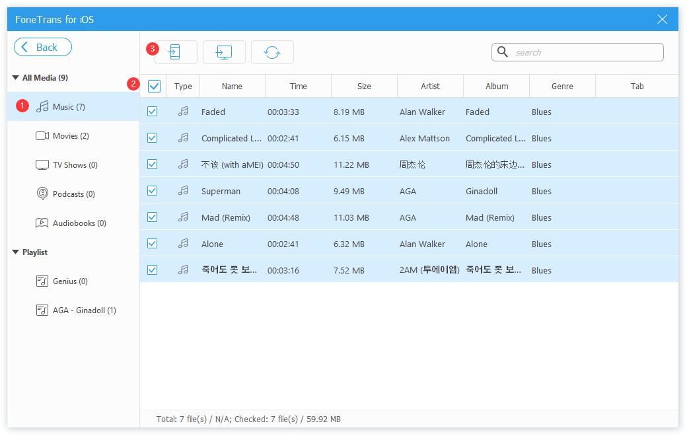Screen dimensions: 687x436
Task: Click the Podcasts icon in sidebar
Action: (x=42, y=194)
